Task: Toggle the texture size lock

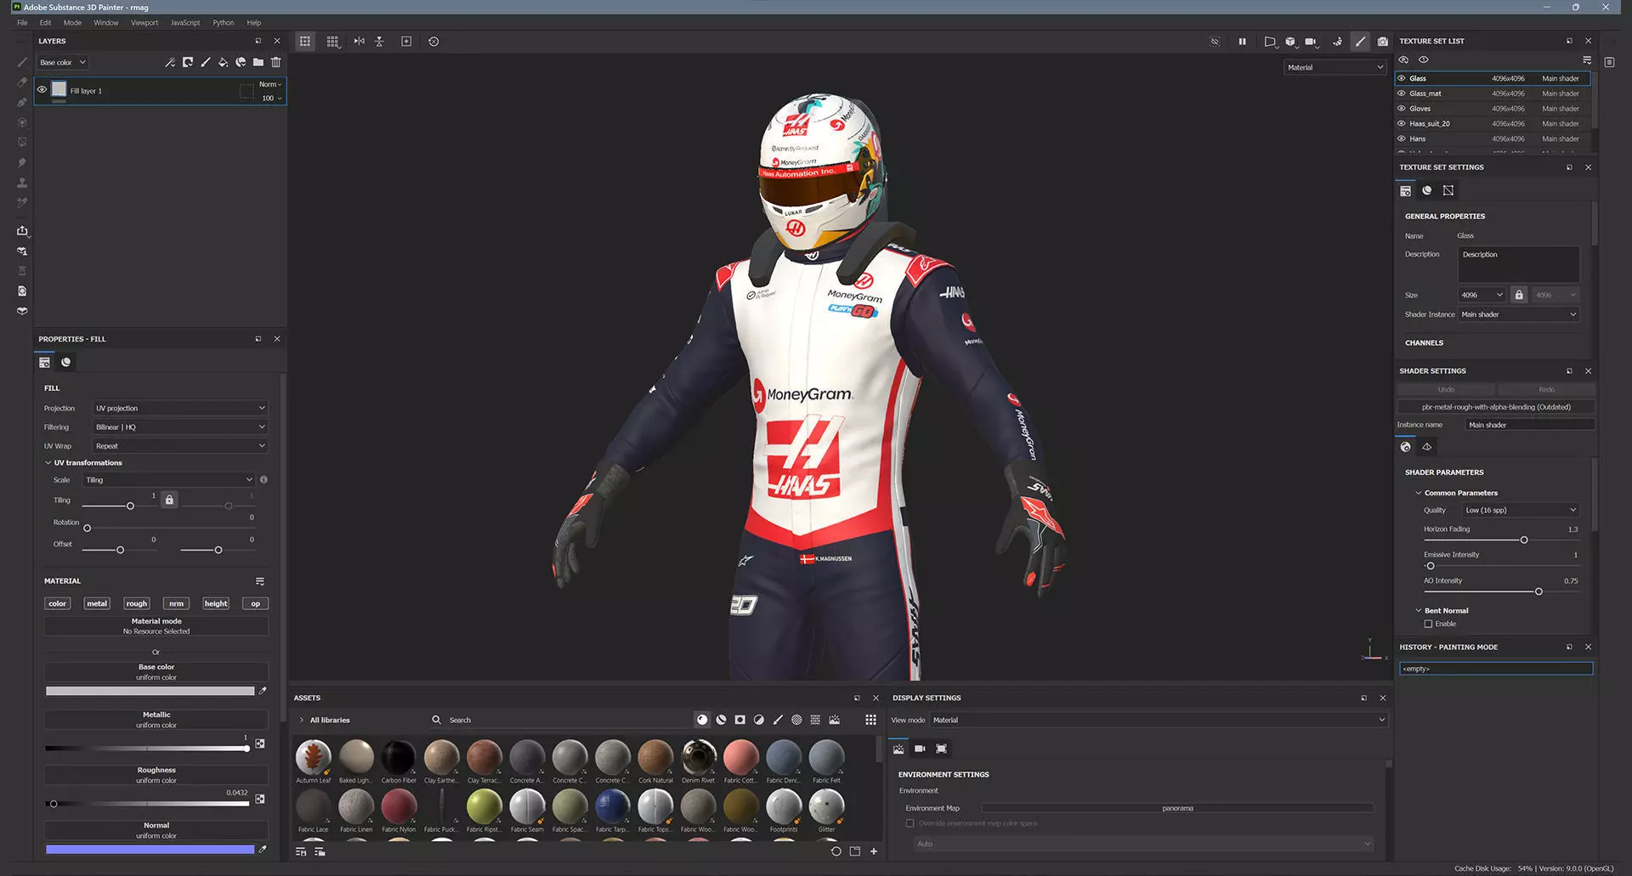Action: (1519, 295)
